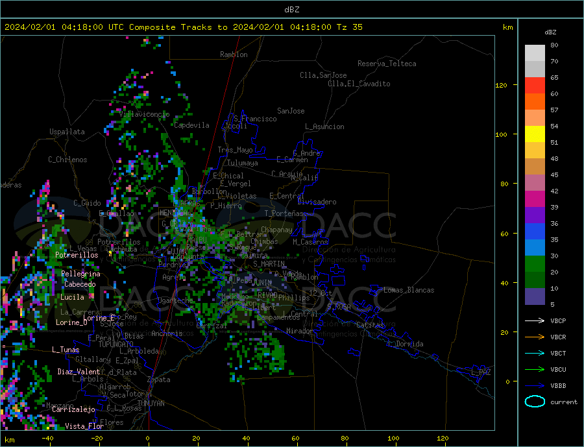Pick the yellow 54 dBZ swatch
584x447 pixels.
pyautogui.click(x=535, y=134)
